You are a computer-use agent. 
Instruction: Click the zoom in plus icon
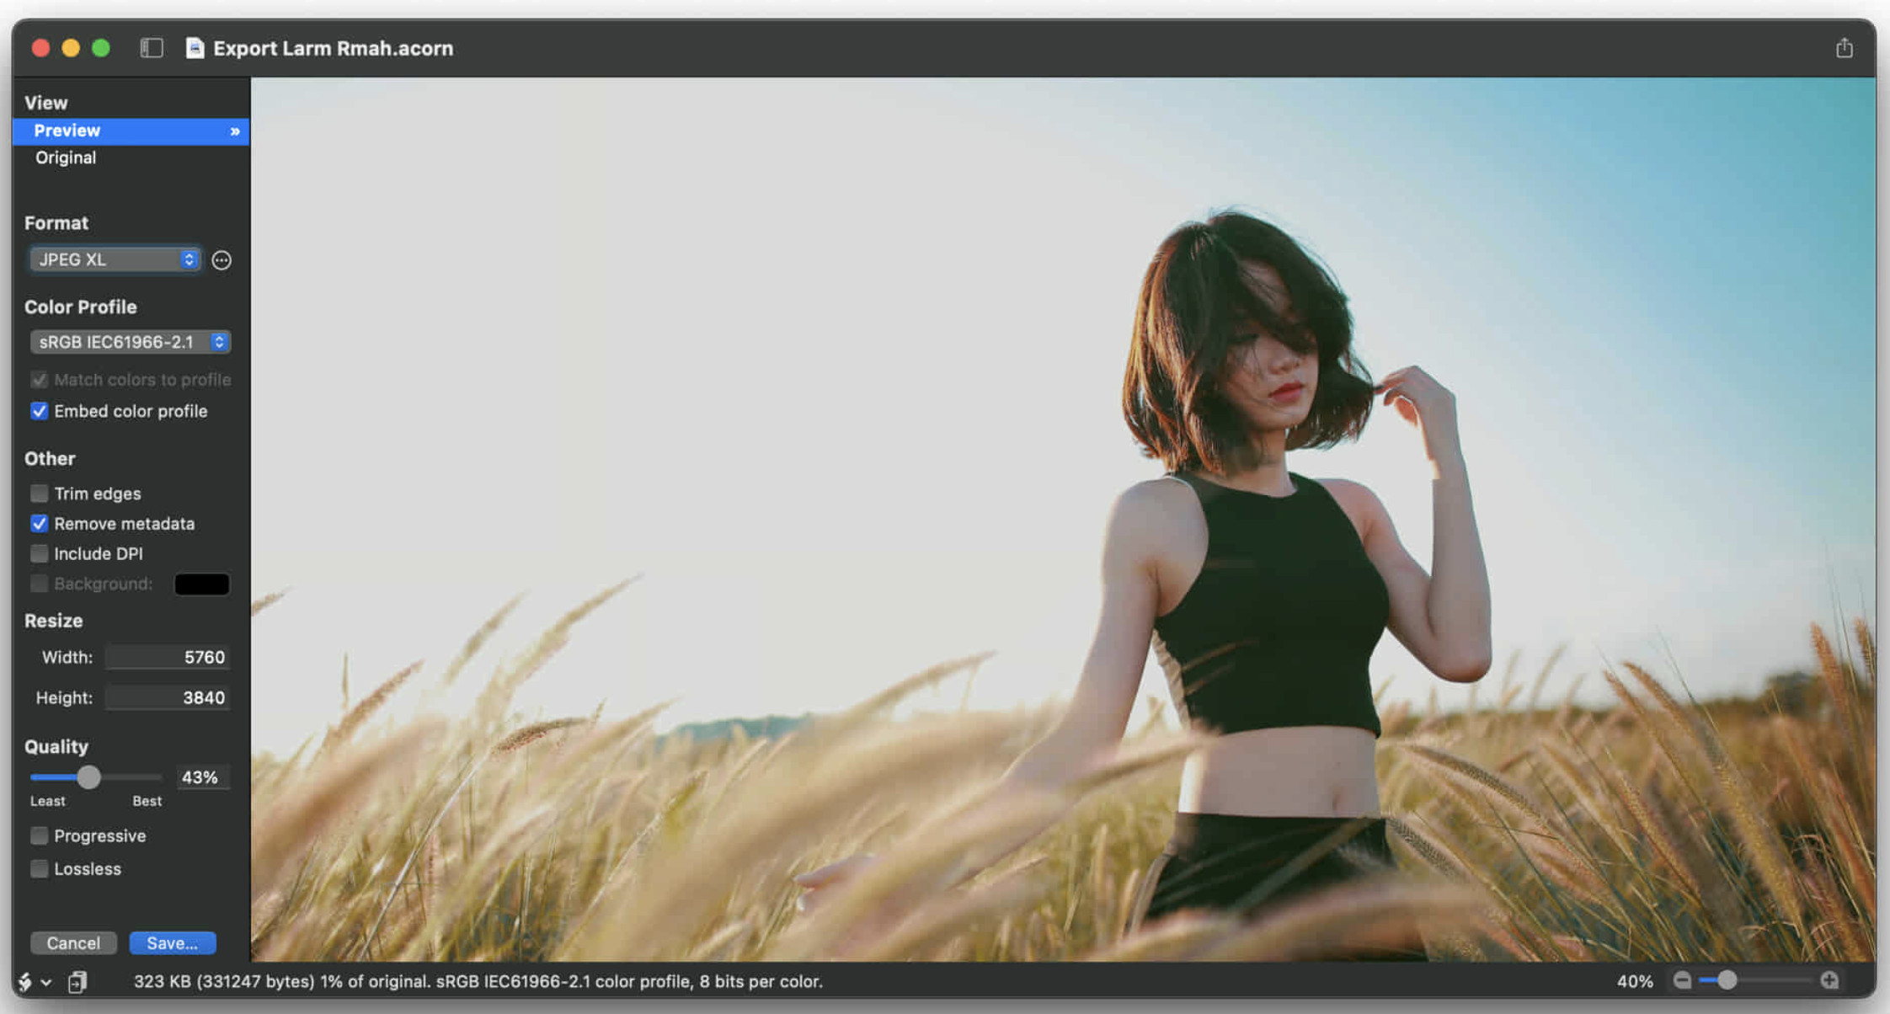pyautogui.click(x=1829, y=980)
